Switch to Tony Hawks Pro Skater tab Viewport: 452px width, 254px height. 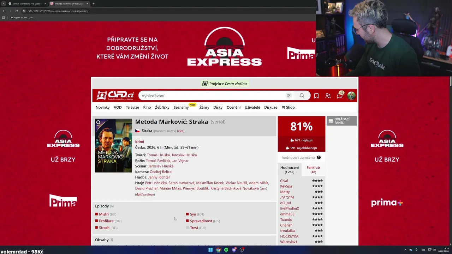(27, 4)
